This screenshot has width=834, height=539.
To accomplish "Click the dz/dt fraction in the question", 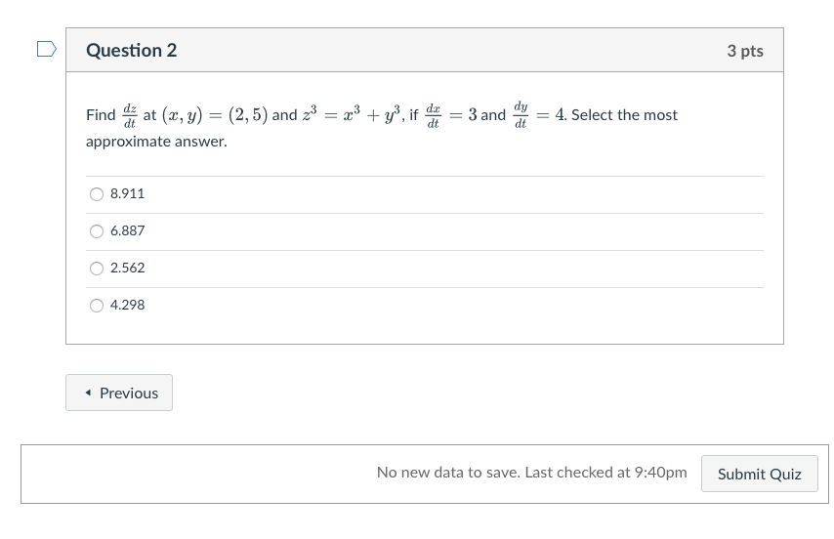I will tap(129, 115).
